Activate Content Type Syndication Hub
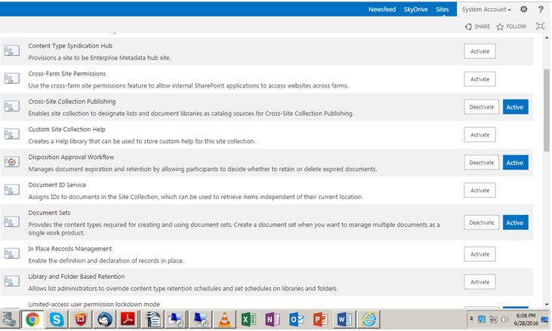 pos(480,51)
